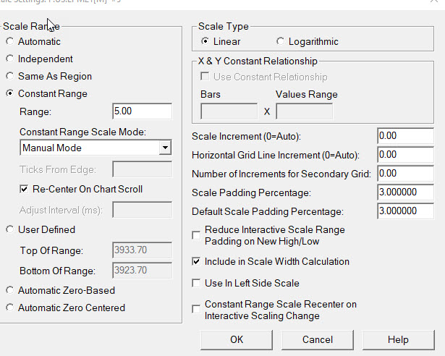Select the User Defined range option
The width and height of the screenshot is (445, 356).
(9, 230)
